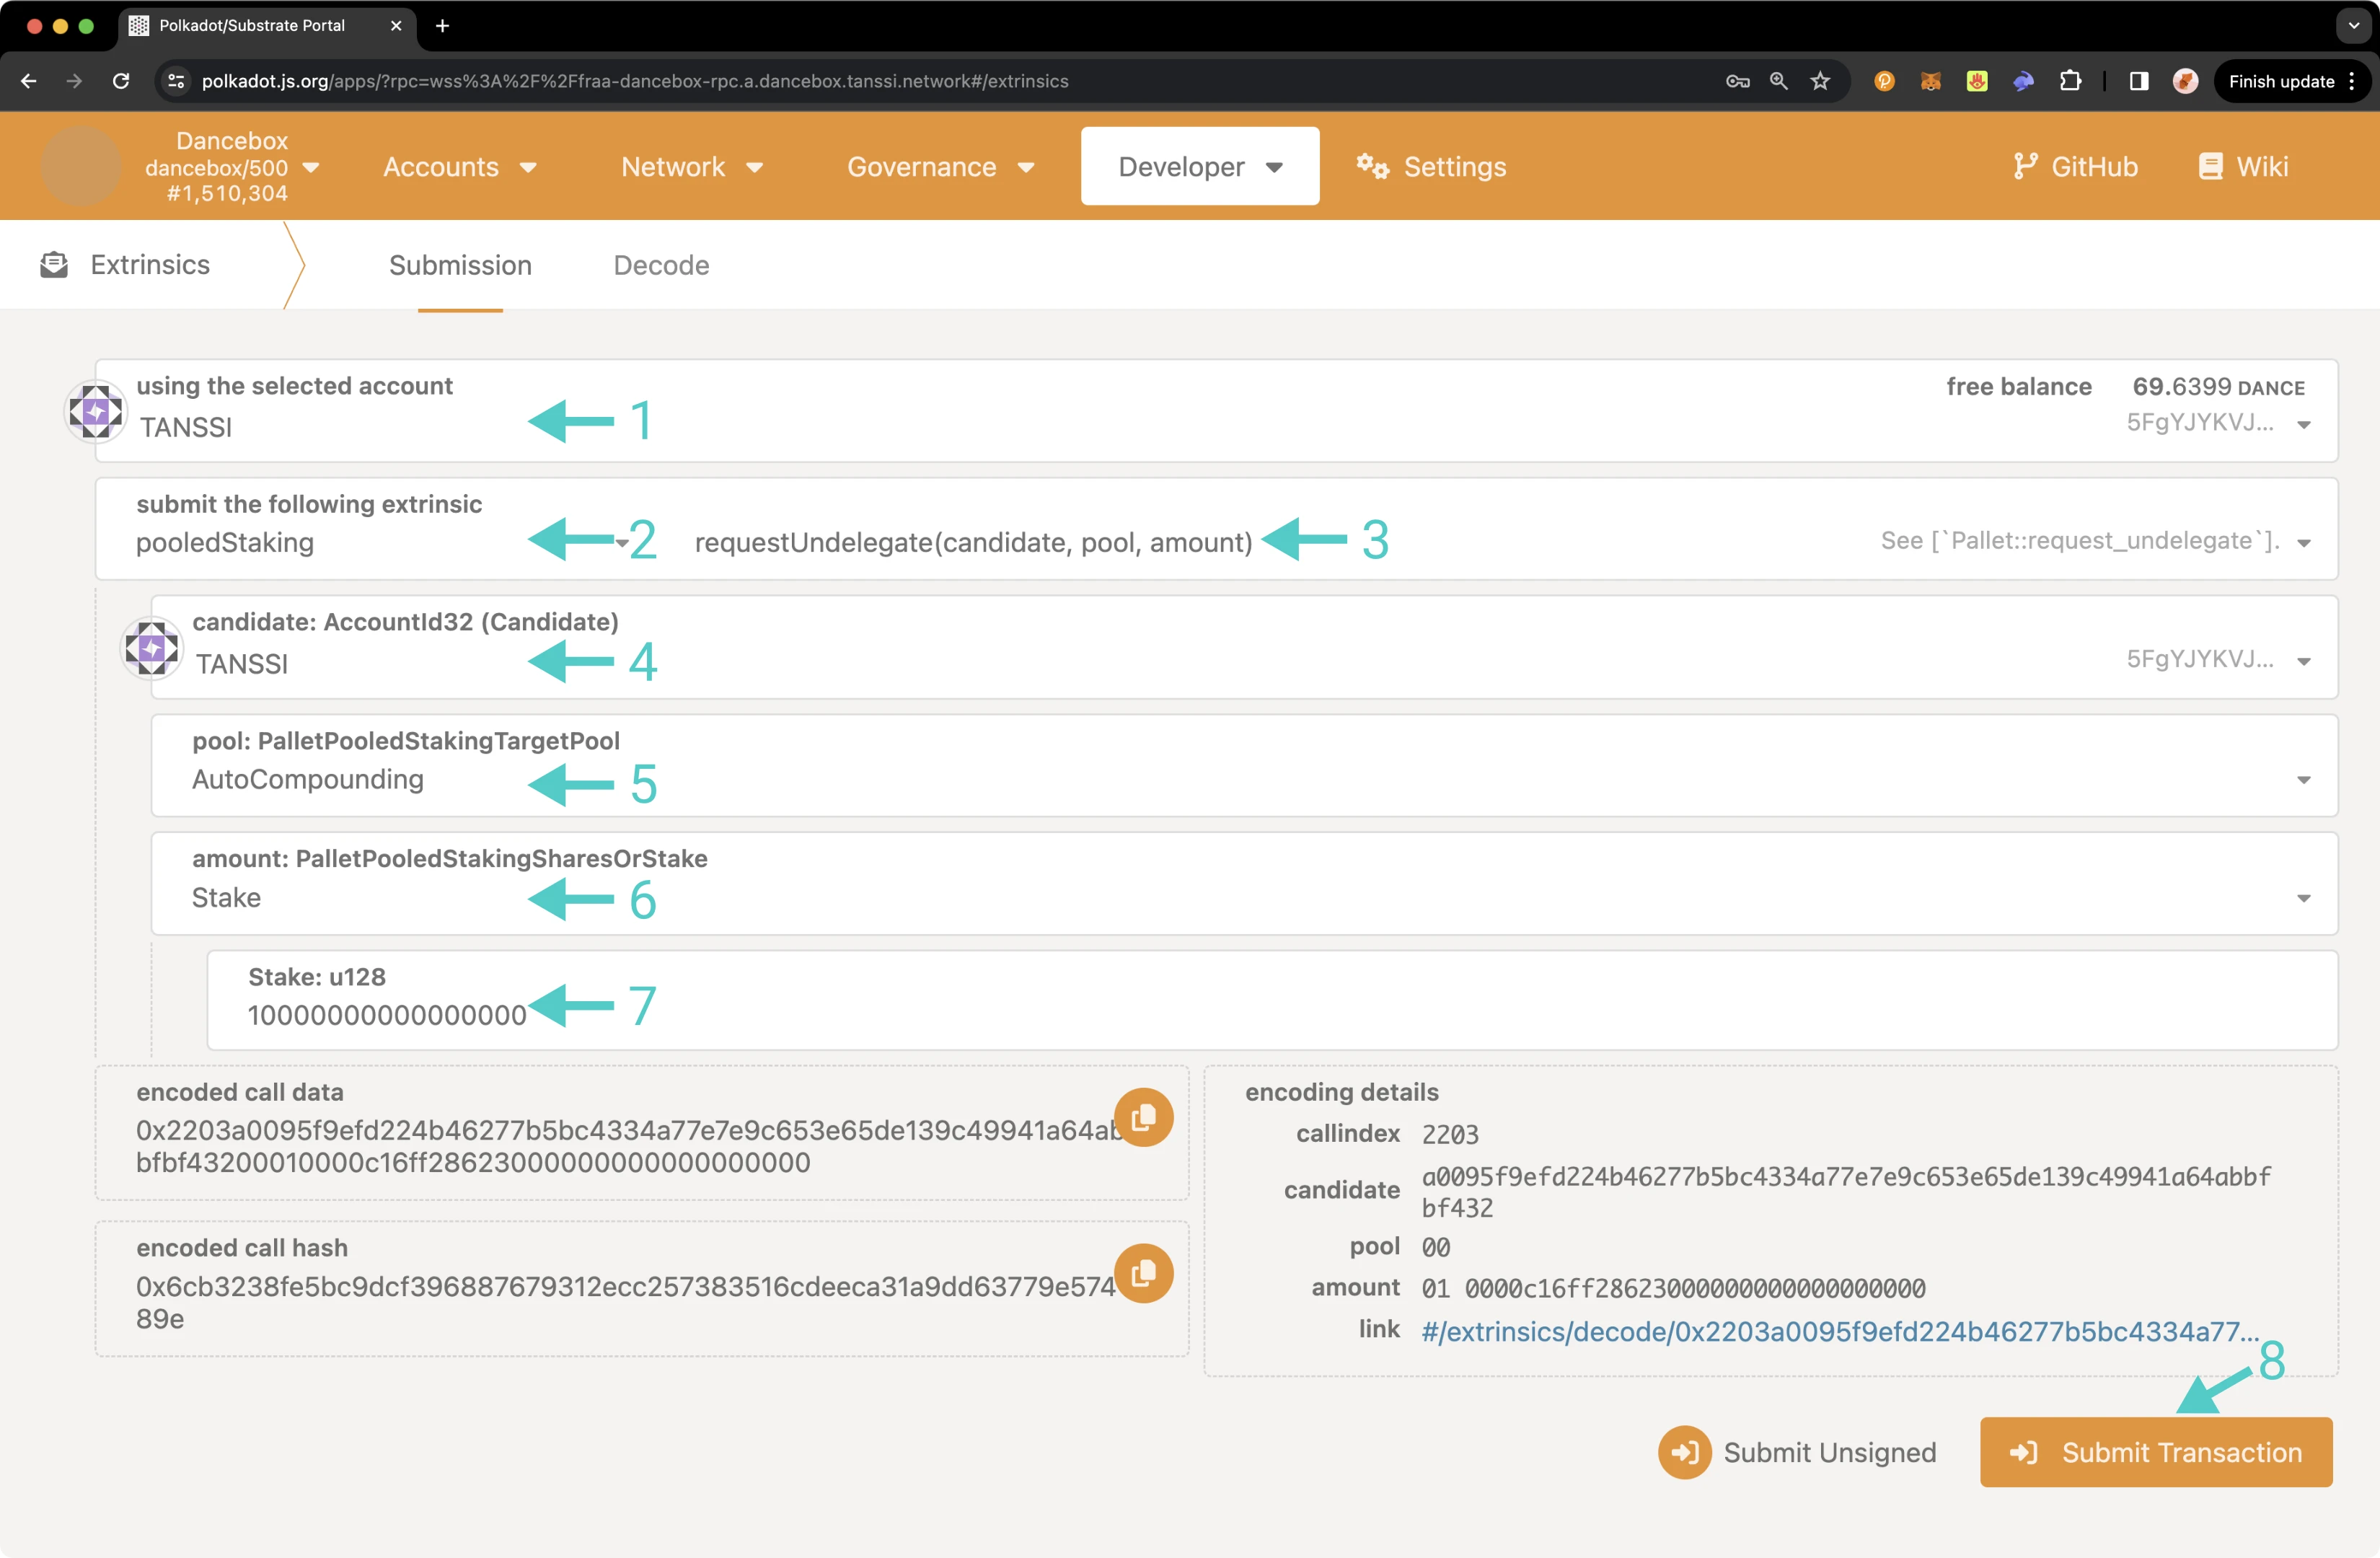Bookmark this page with star icon
Screen dimensions: 2380x1558
1820,81
